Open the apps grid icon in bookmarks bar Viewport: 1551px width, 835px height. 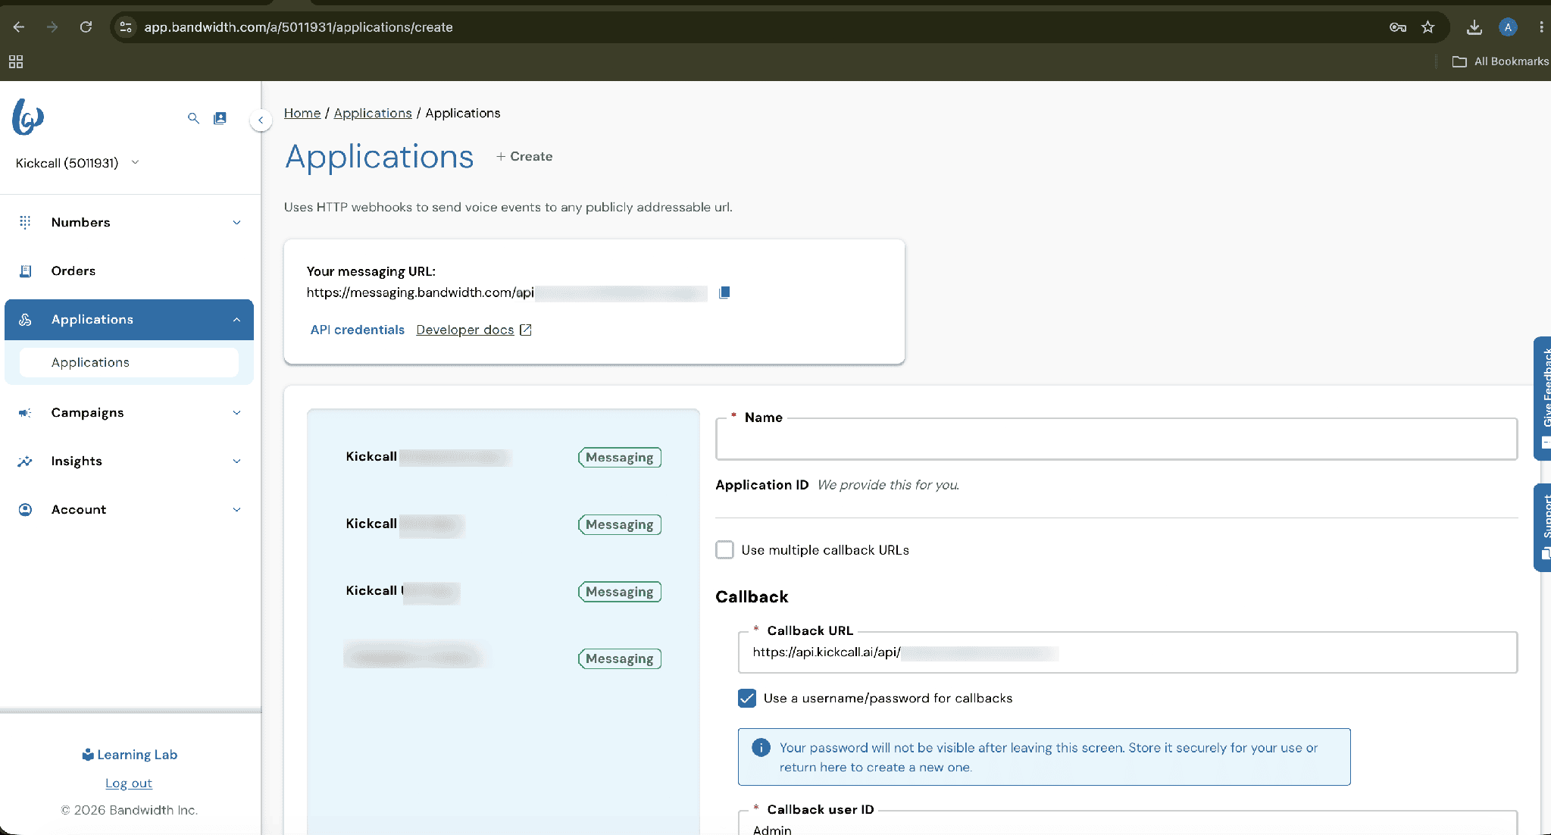tap(16, 61)
